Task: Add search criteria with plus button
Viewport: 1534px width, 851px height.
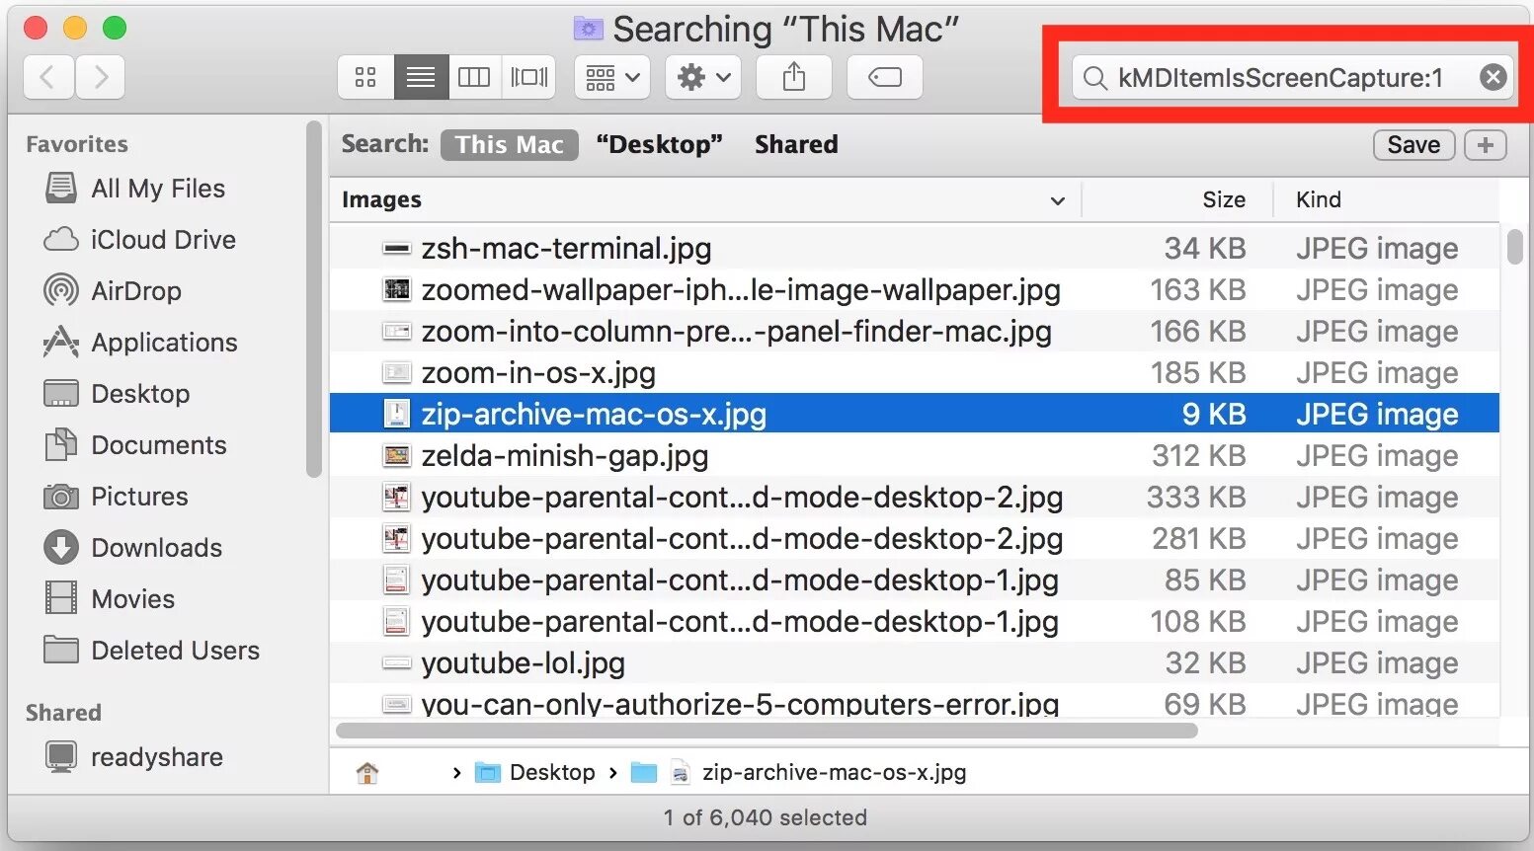Action: [1486, 145]
